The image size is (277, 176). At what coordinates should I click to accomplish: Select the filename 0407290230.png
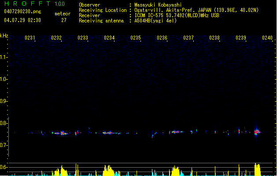[x=22, y=11]
